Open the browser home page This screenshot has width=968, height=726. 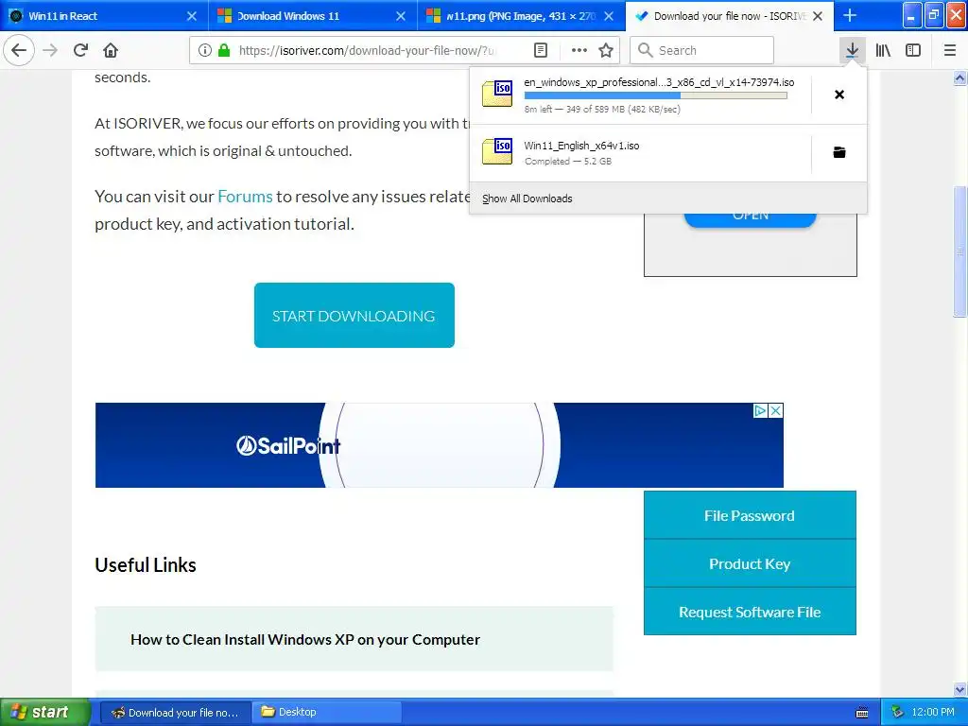(x=111, y=51)
